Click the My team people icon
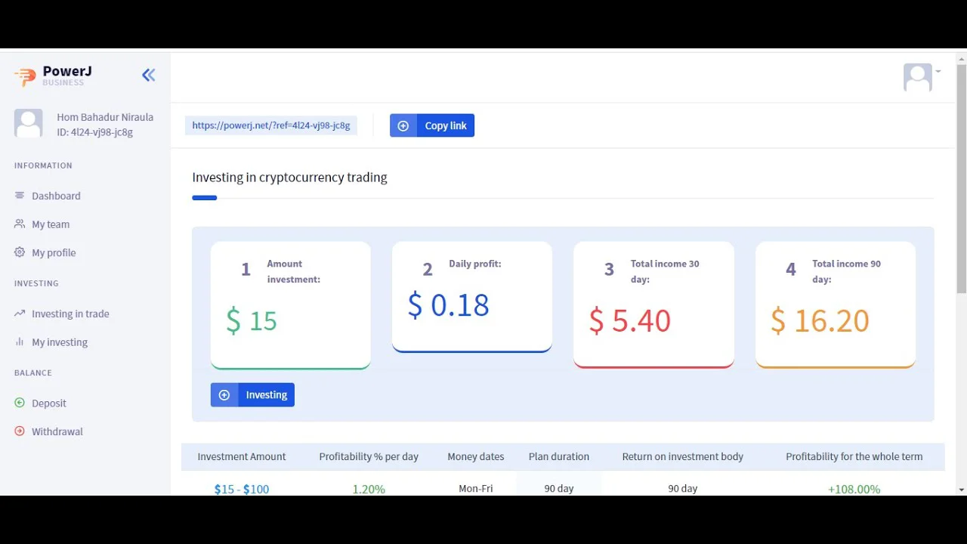The image size is (967, 544). 20,224
